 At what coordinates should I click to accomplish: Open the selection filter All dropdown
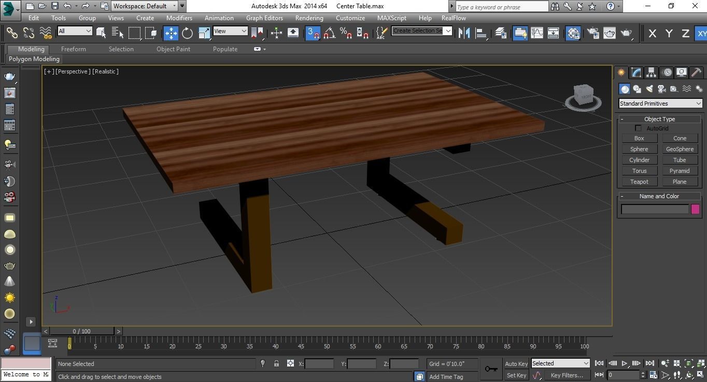click(x=75, y=31)
